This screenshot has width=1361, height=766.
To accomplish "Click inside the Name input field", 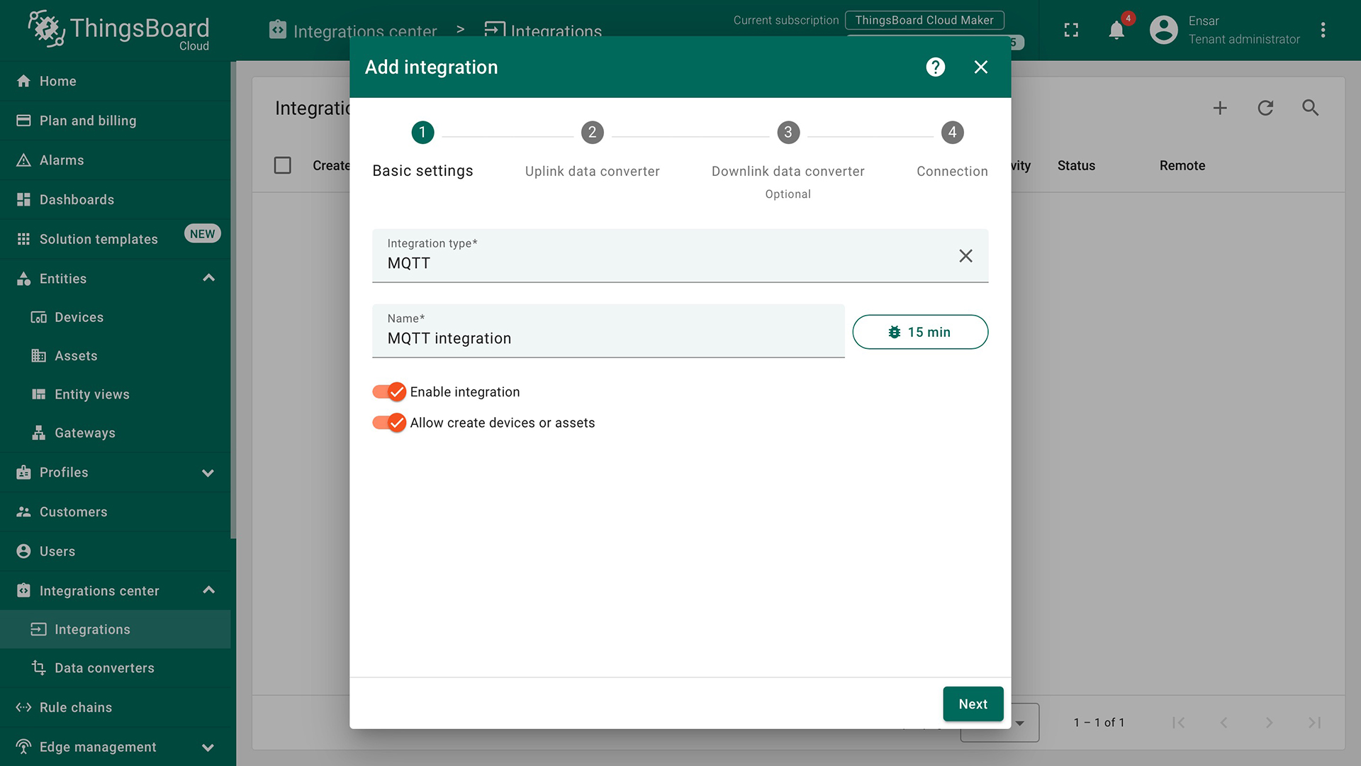I will click(608, 338).
